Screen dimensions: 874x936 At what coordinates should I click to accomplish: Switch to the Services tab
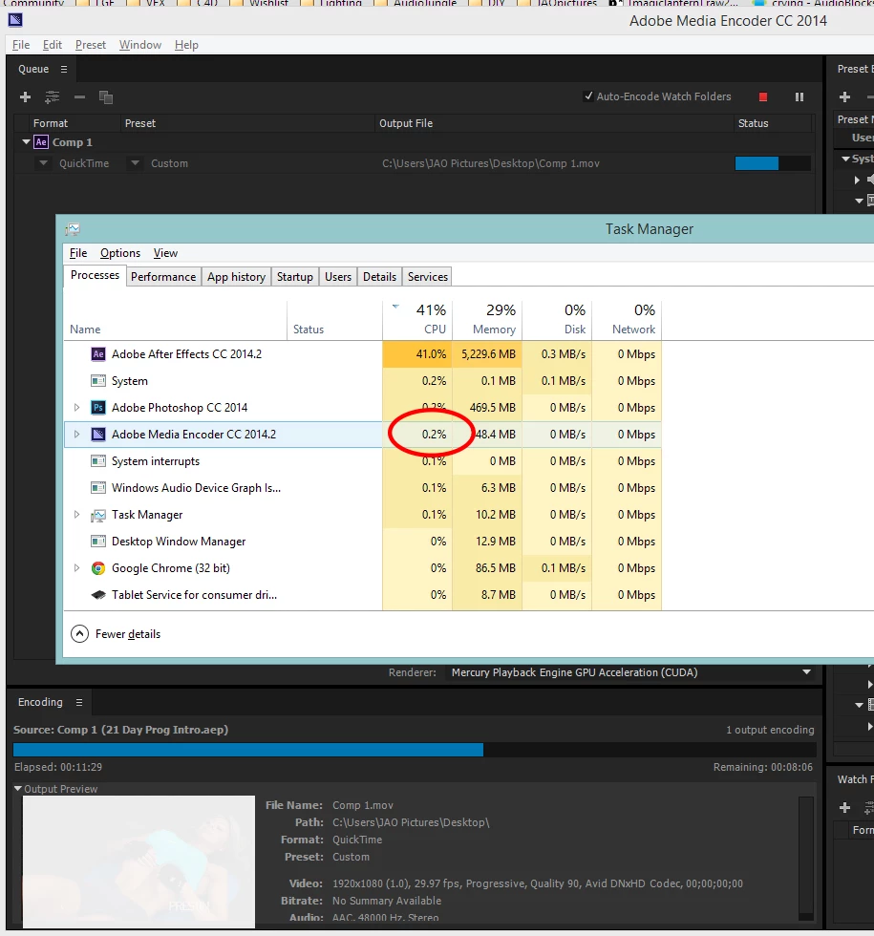coord(428,277)
